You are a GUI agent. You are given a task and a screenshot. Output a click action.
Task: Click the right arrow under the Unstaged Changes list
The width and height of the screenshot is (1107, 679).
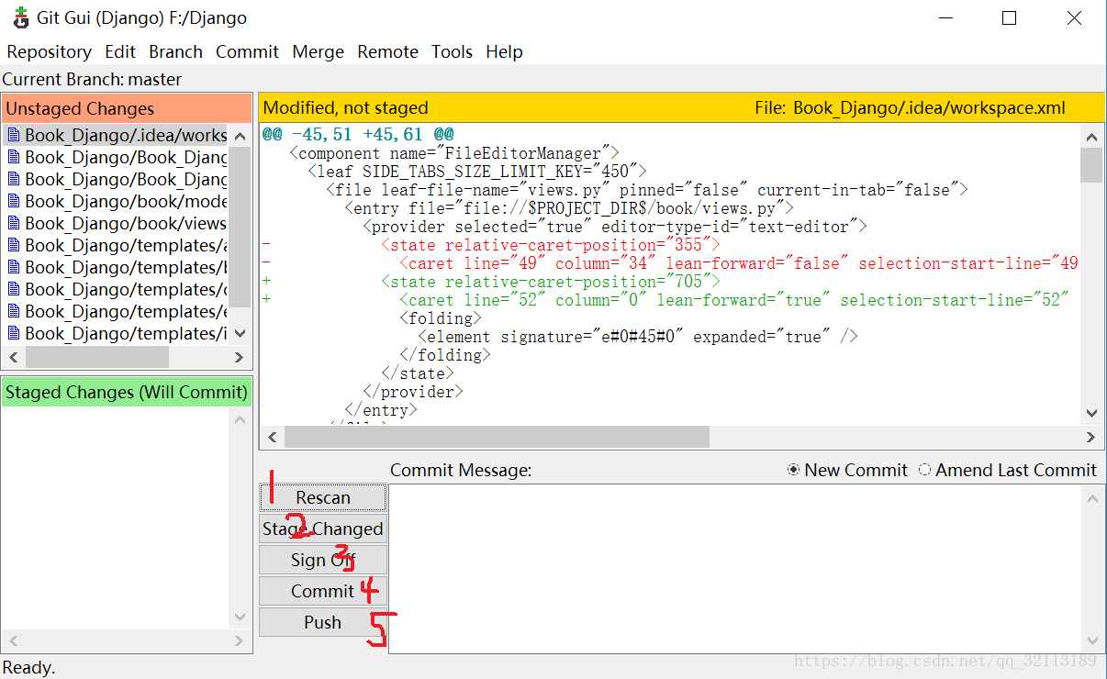coord(240,357)
